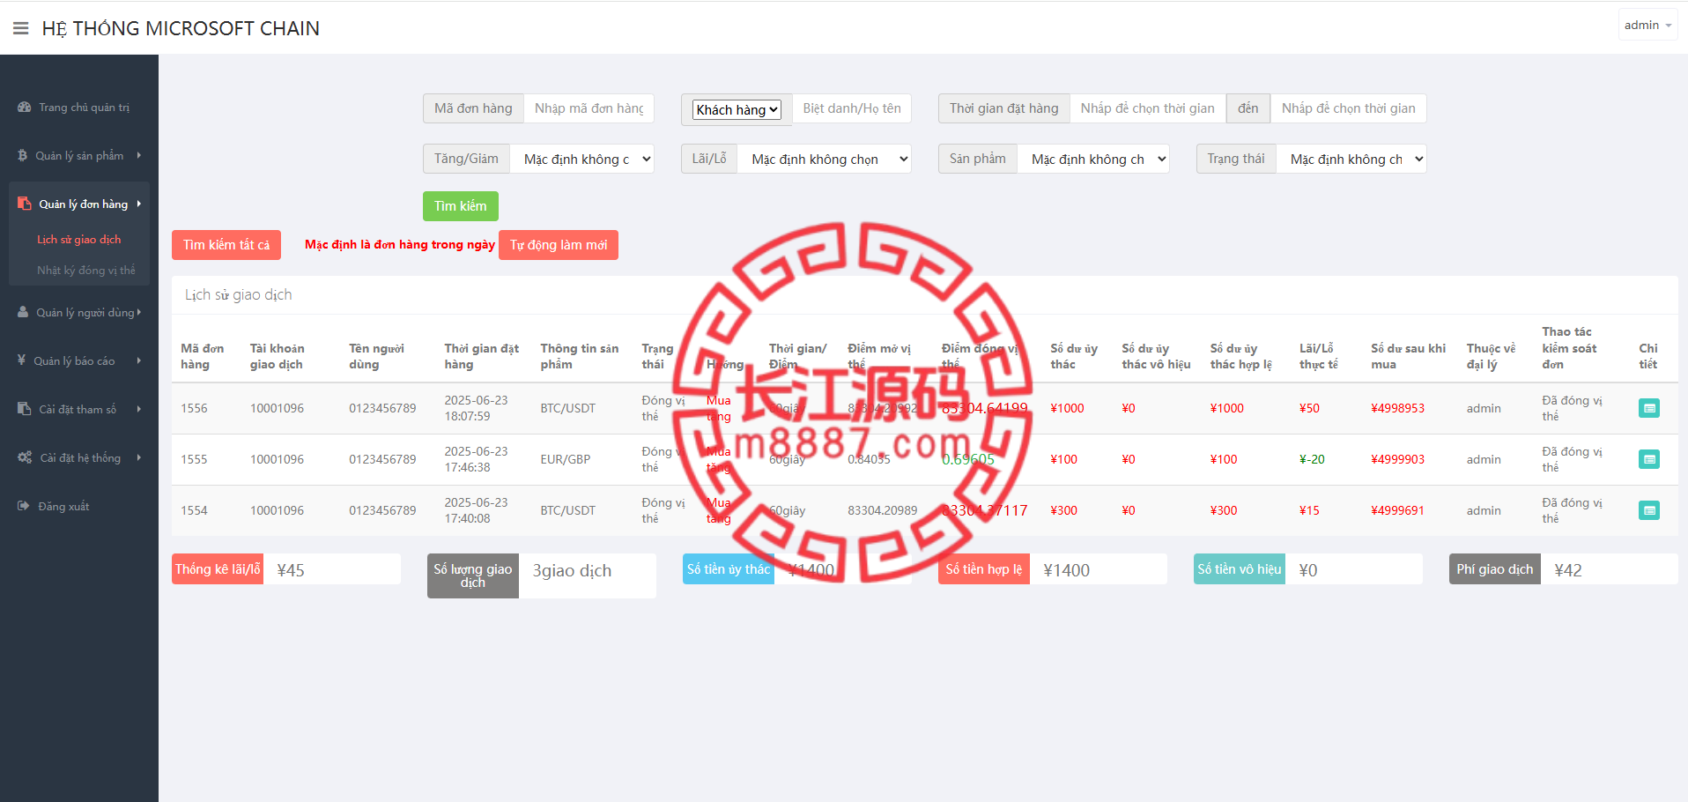Click the gears icon beside Cài đặt hệ thống
The height and width of the screenshot is (802, 1688).
[25, 457]
